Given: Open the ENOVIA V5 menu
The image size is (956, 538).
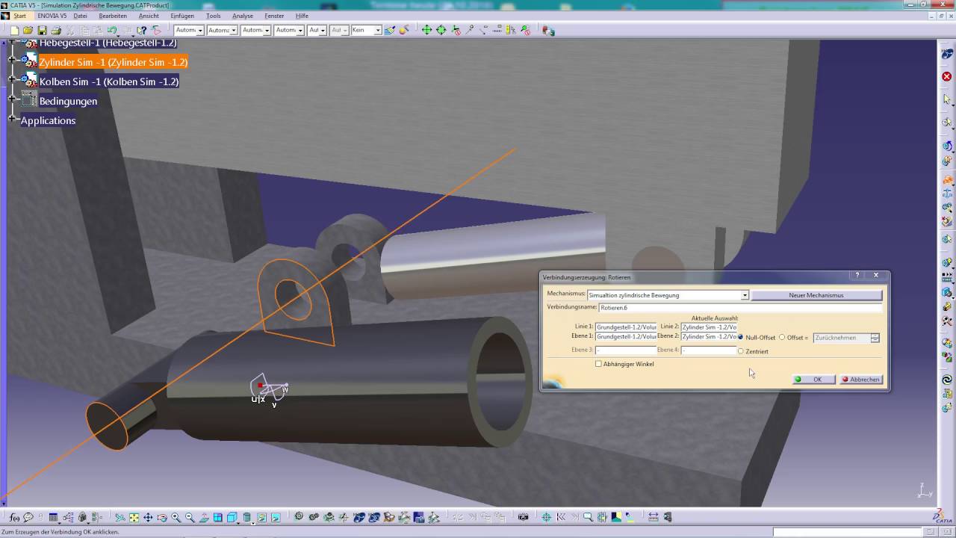Looking at the screenshot, I should [52, 16].
